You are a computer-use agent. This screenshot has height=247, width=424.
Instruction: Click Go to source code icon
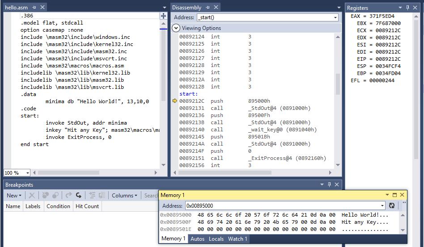(x=92, y=196)
